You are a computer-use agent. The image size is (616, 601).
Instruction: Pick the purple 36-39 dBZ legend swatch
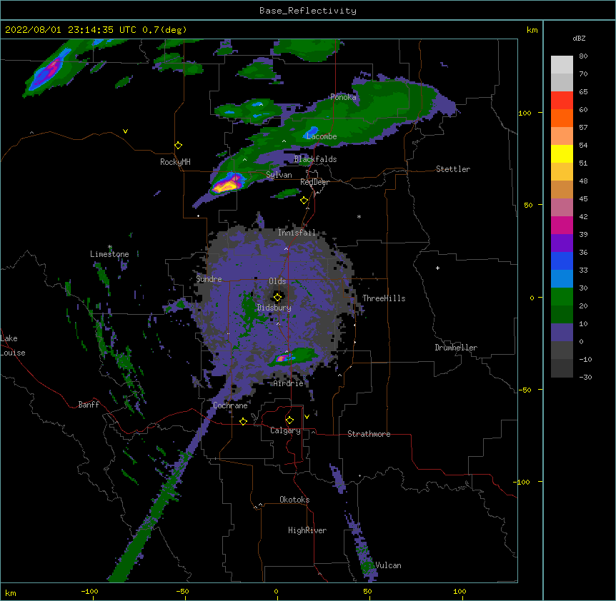(562, 243)
